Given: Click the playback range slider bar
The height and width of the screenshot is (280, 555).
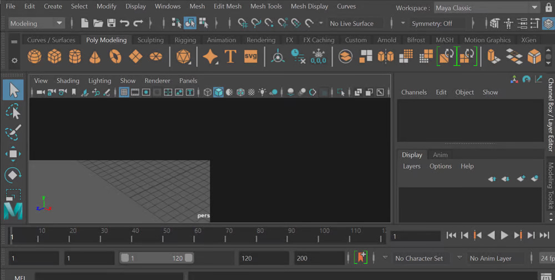Looking at the screenshot, I should click(157, 258).
